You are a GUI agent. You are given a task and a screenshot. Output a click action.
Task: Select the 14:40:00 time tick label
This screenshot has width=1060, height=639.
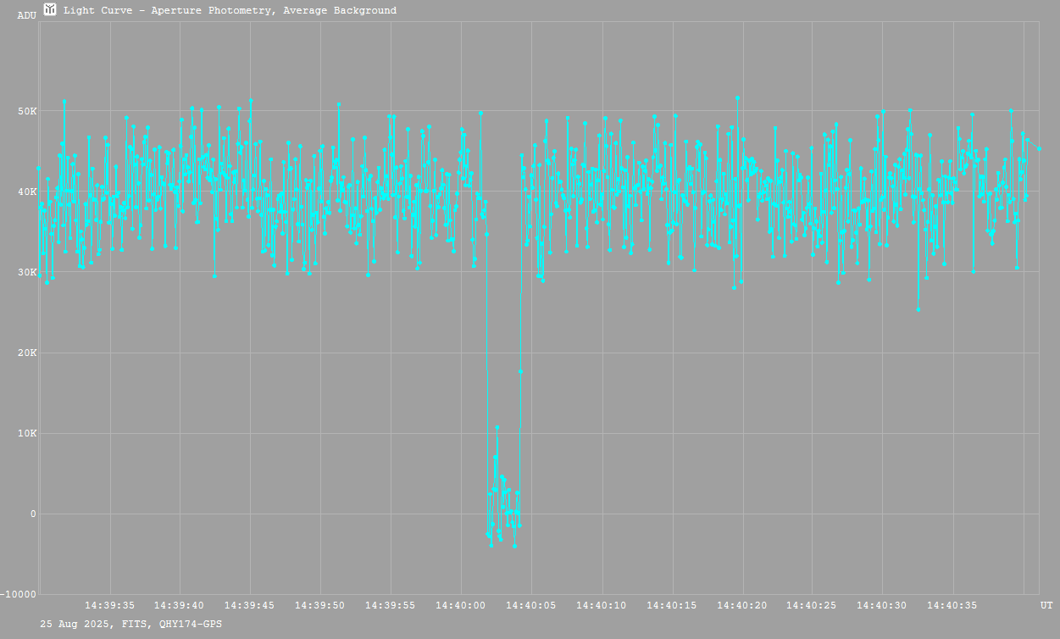point(461,605)
